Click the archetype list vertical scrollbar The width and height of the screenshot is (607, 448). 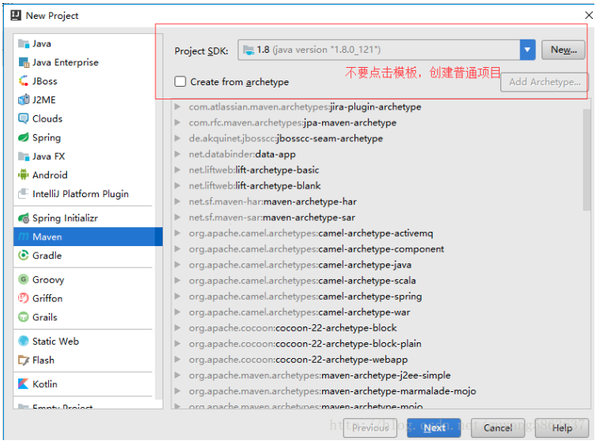click(x=586, y=159)
